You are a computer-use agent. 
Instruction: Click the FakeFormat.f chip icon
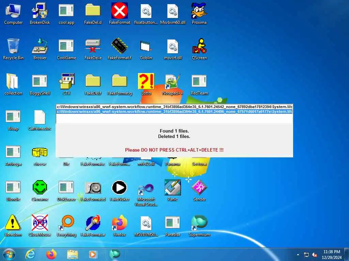tap(120, 49)
